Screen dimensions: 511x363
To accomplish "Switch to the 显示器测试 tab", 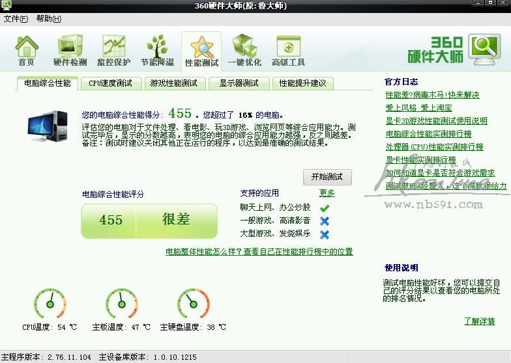I will 239,83.
